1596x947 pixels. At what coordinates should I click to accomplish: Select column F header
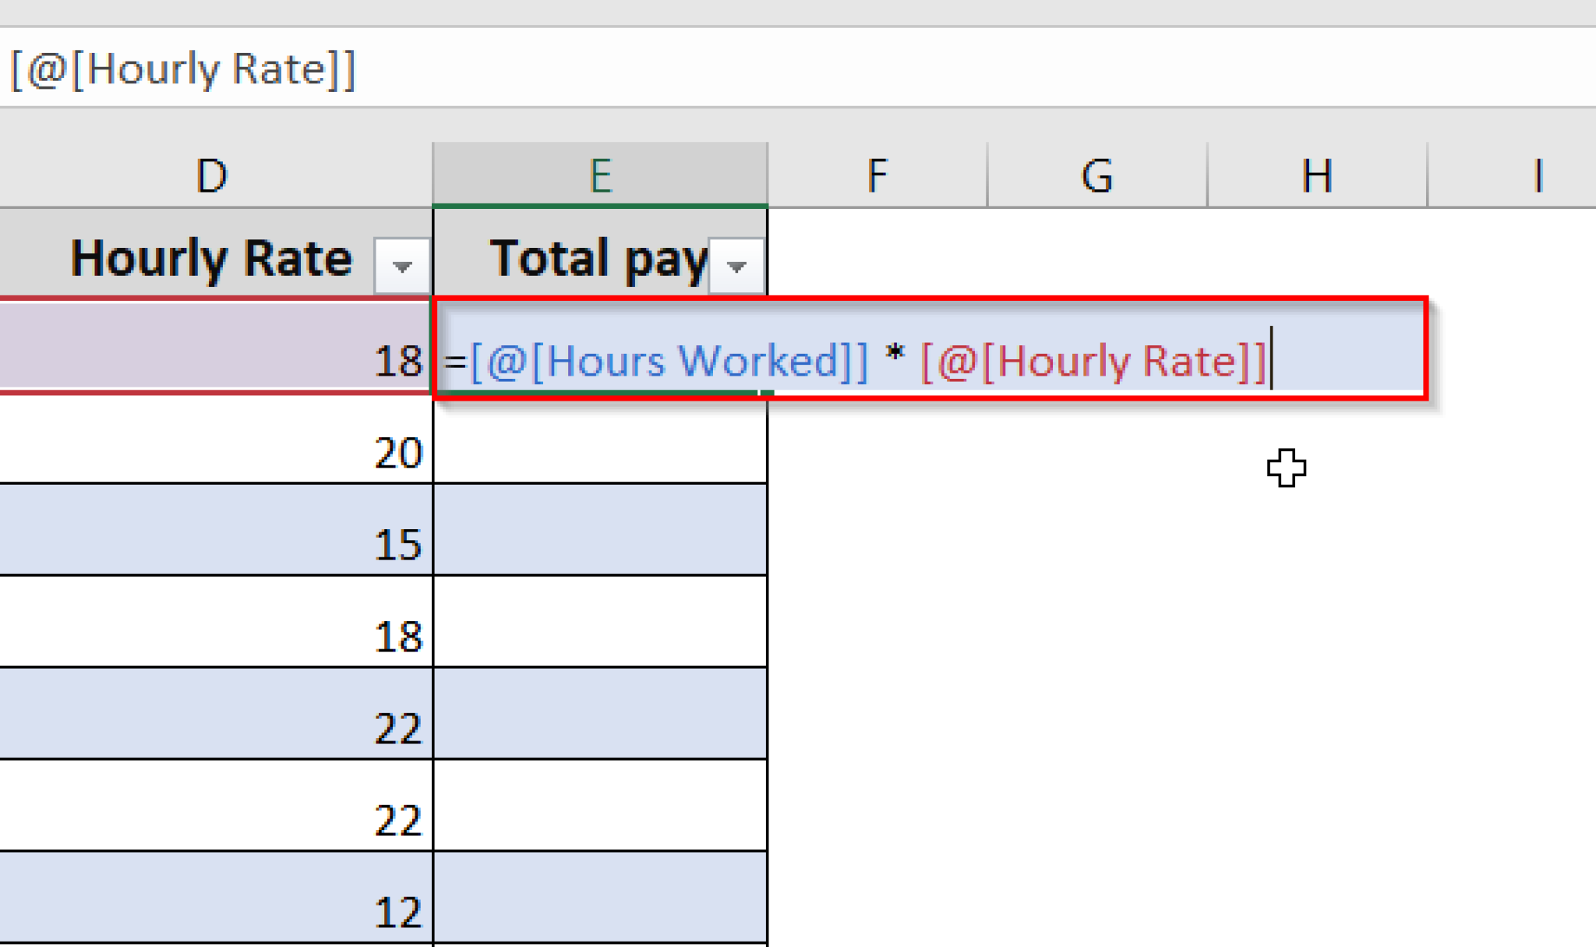[x=877, y=175]
